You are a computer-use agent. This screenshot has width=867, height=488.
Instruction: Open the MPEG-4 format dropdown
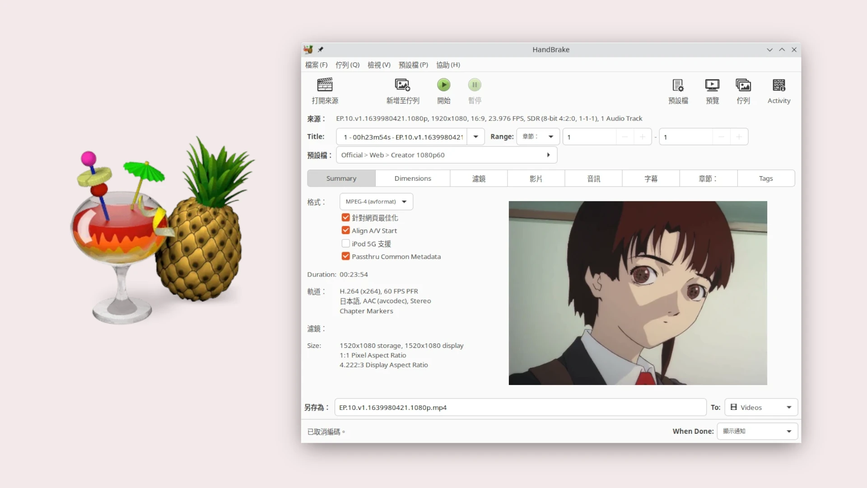376,202
